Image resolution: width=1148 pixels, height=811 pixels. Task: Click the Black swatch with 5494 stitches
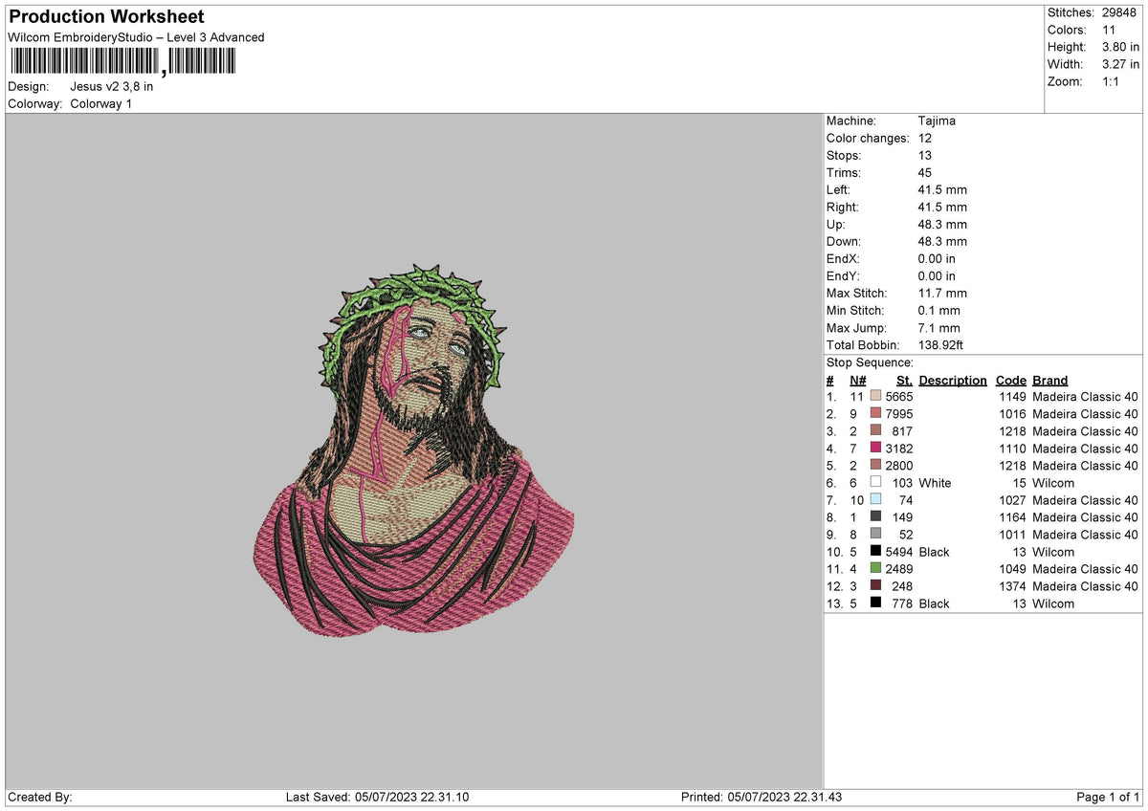click(x=875, y=552)
